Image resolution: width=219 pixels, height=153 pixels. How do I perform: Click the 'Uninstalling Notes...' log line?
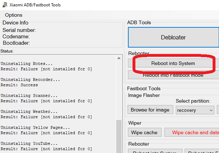point(27,64)
